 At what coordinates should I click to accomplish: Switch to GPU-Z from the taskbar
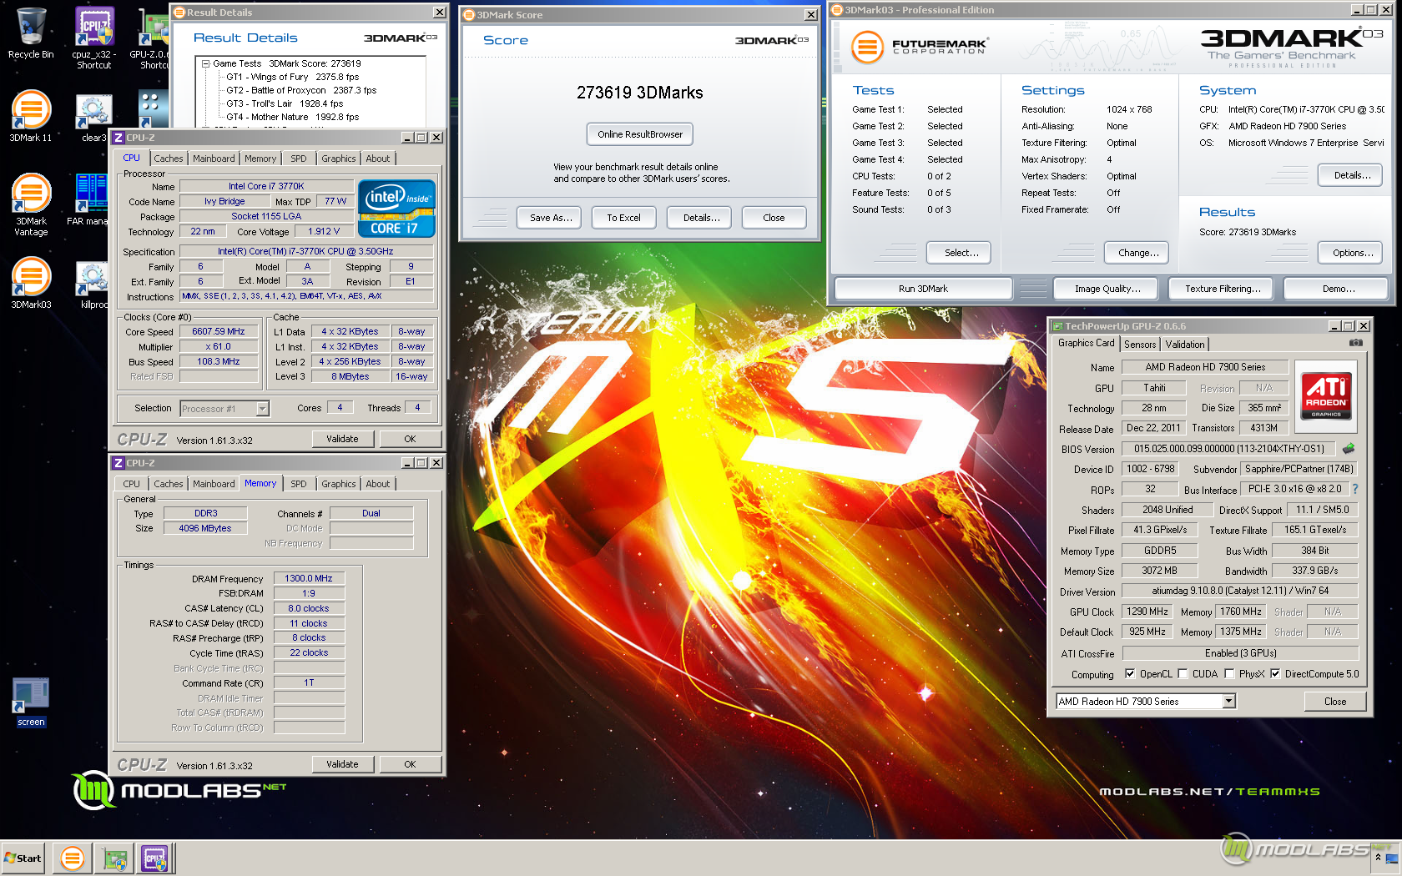tap(114, 858)
